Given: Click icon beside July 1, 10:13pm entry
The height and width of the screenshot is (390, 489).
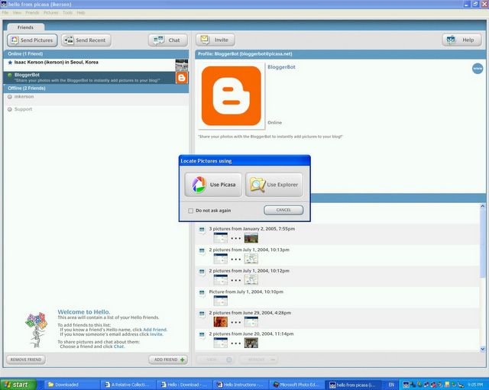Looking at the screenshot, I should [x=202, y=250].
